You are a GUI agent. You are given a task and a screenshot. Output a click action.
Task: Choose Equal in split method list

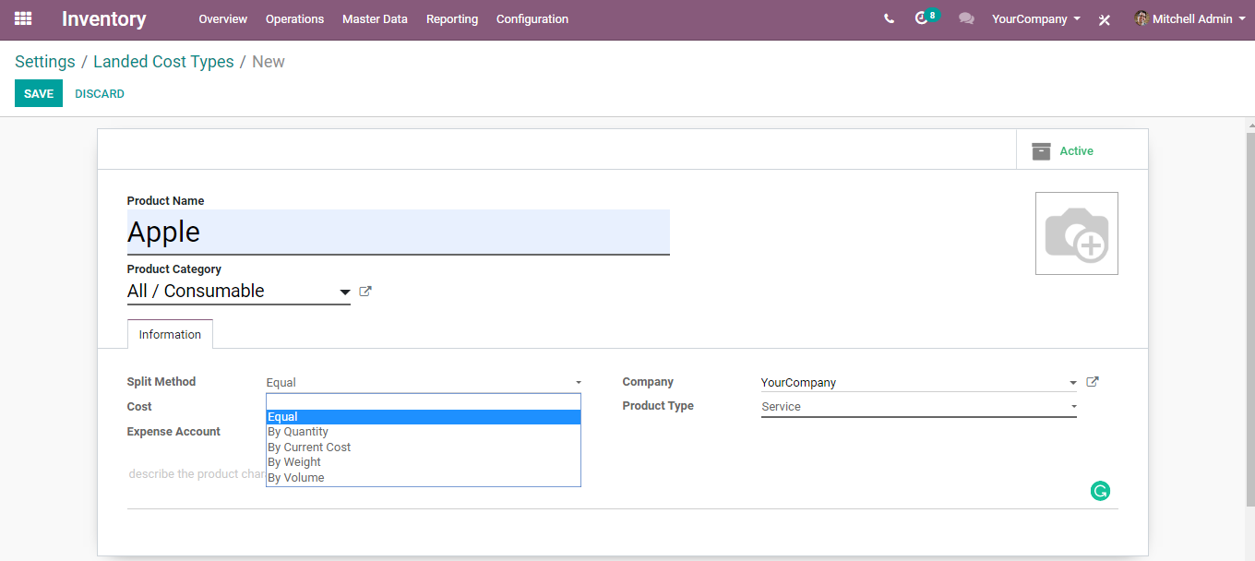tap(424, 417)
